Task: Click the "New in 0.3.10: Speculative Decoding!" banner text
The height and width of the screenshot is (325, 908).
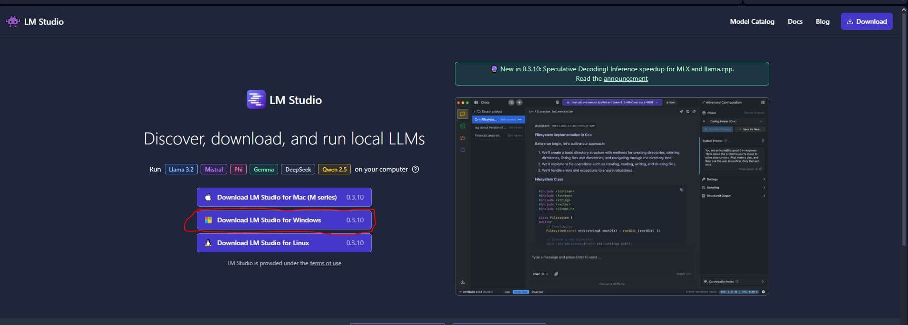Action: [x=617, y=69]
